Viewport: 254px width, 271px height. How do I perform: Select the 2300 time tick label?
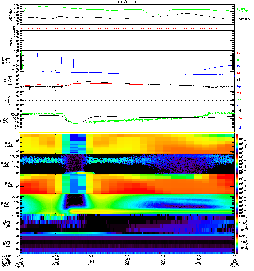tap(127, 264)
